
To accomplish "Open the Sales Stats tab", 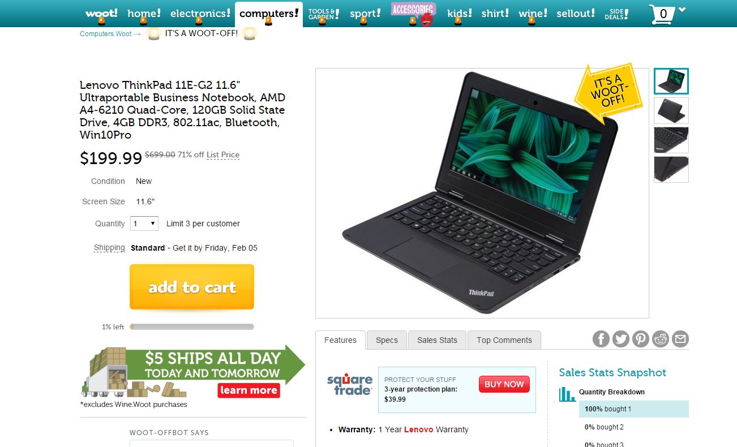I will [x=437, y=340].
